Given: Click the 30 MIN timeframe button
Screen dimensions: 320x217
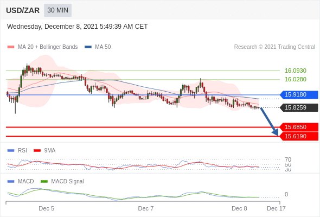Looking at the screenshot, I should 57,10.
